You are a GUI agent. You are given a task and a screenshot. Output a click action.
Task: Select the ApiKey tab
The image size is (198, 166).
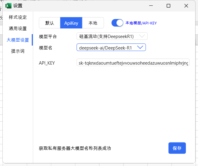click(71, 23)
